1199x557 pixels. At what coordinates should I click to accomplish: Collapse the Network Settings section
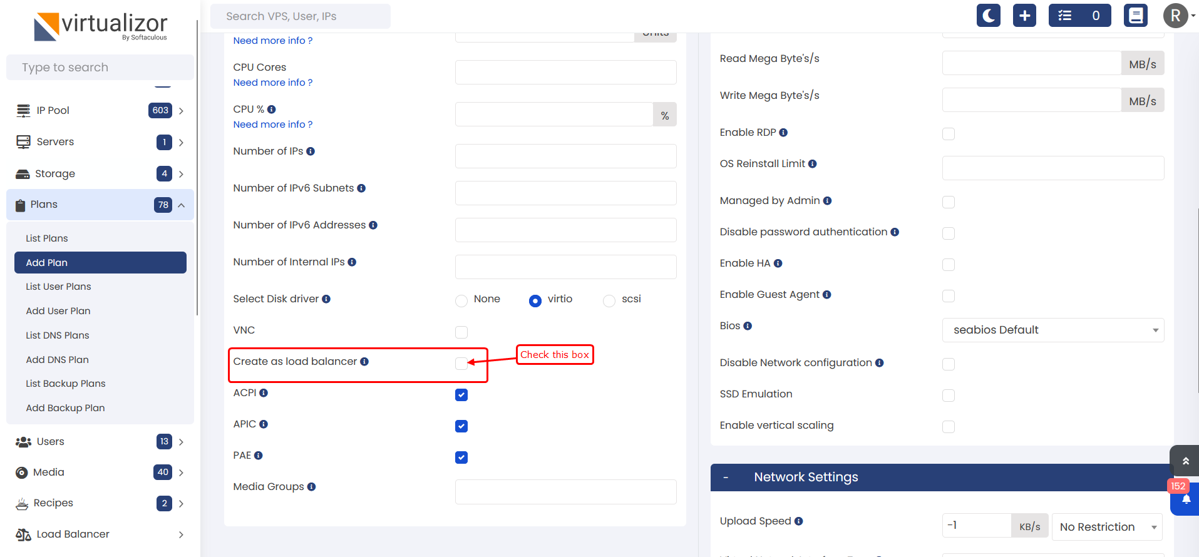tap(726, 478)
